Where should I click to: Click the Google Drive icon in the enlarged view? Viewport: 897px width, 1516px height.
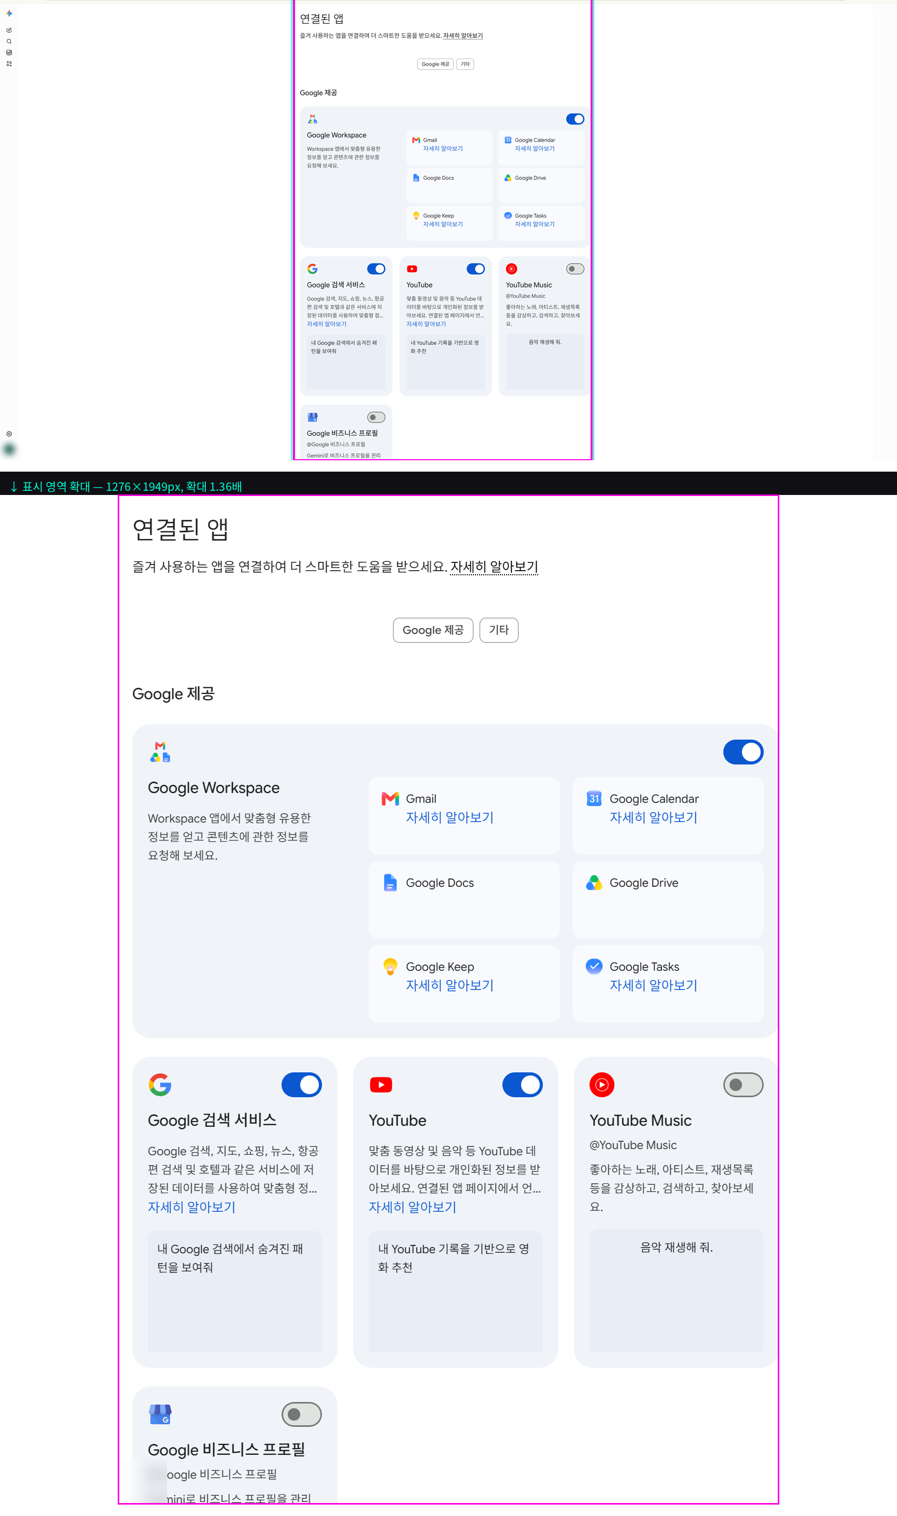(x=594, y=882)
